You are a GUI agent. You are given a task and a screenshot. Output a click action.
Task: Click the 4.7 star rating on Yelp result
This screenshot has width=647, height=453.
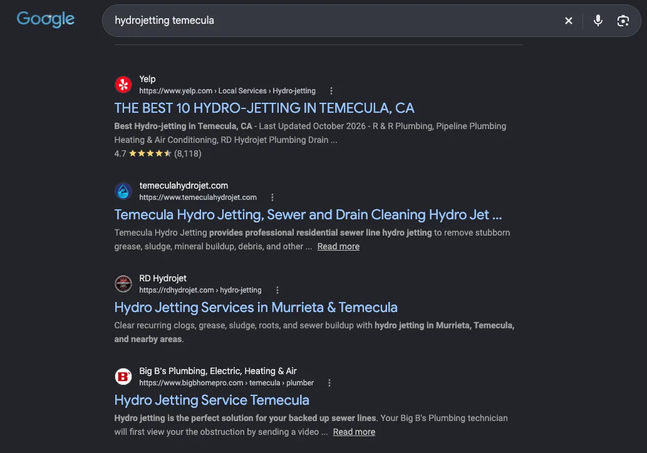pyautogui.click(x=158, y=154)
